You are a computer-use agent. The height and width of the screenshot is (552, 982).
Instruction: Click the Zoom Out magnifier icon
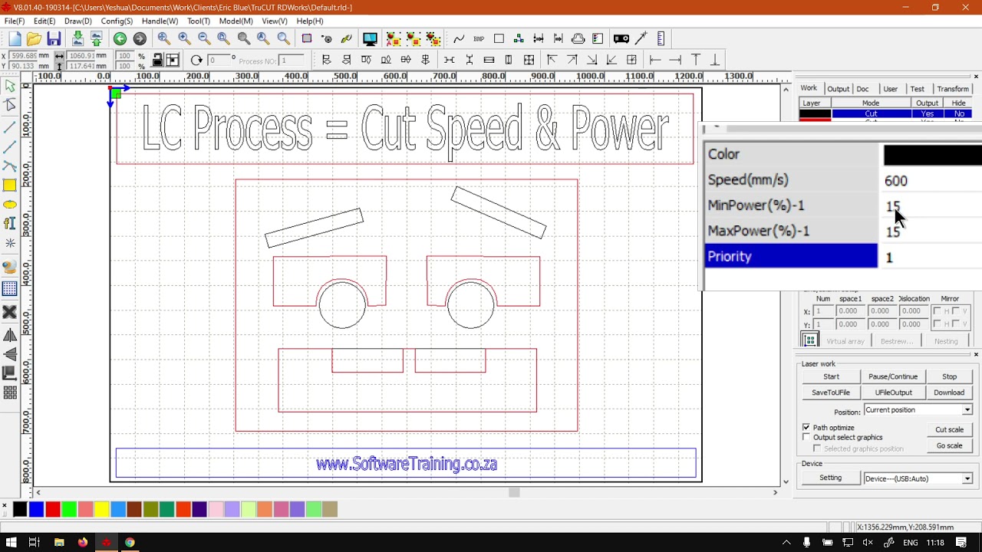click(204, 39)
